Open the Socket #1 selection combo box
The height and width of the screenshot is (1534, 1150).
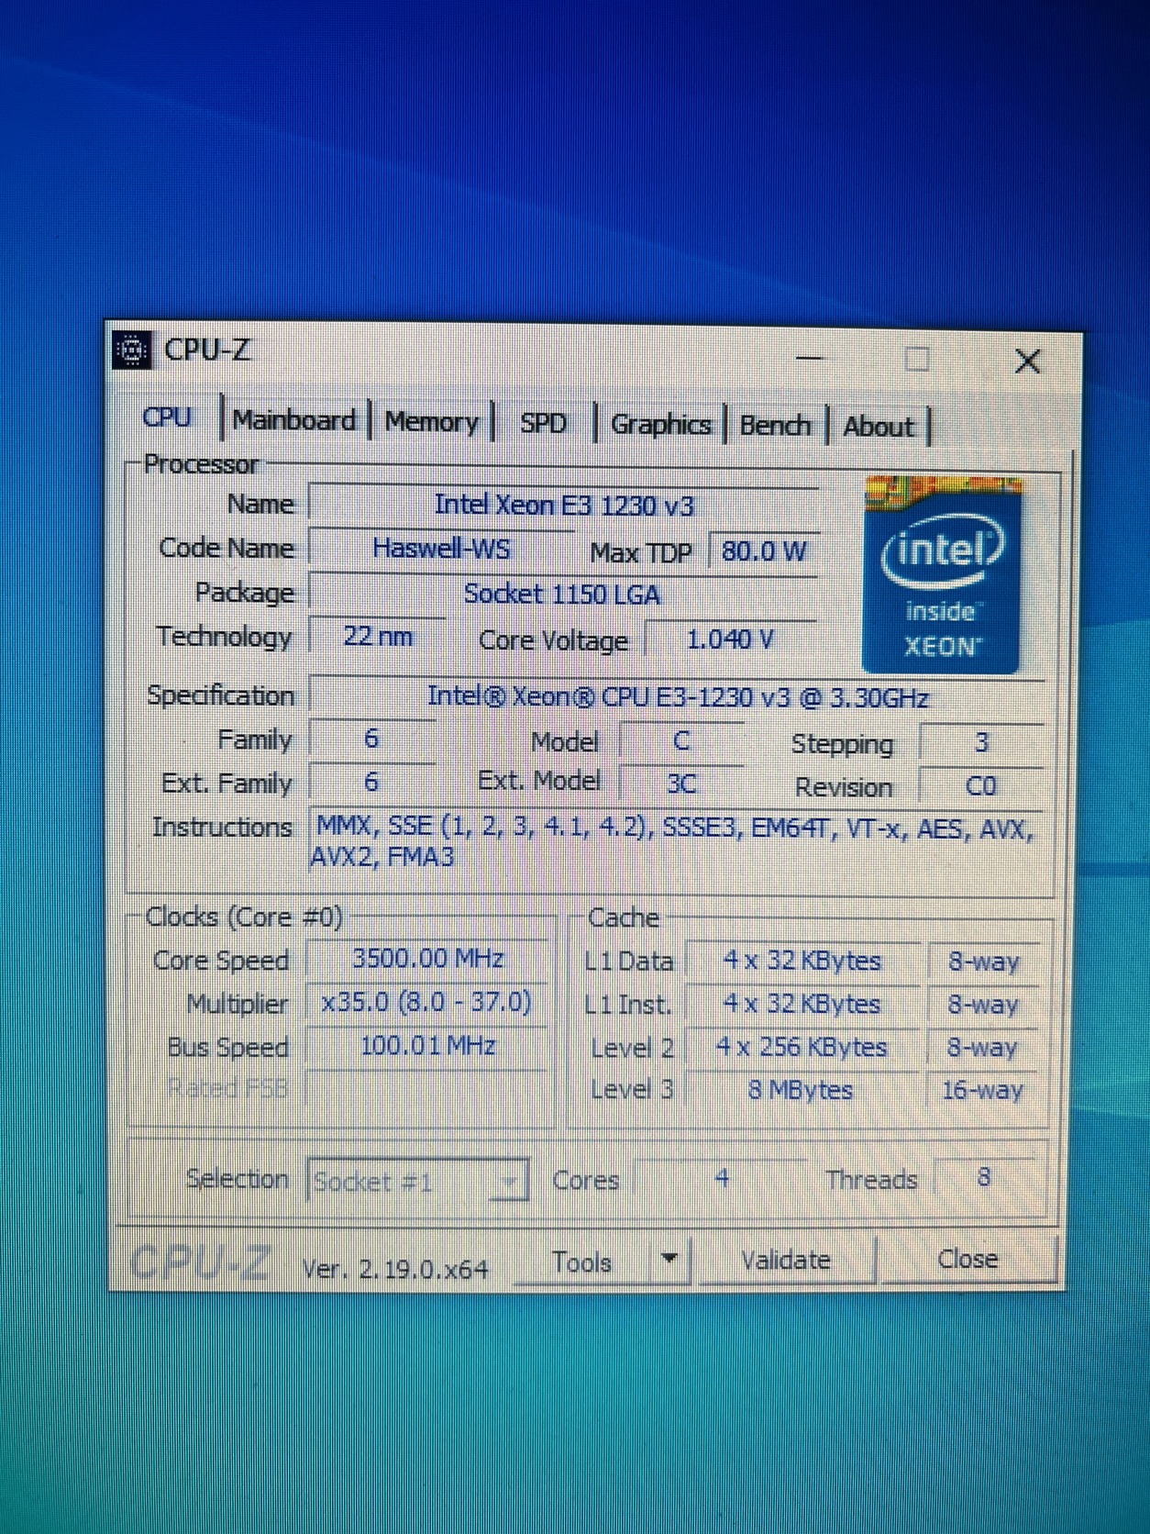[418, 1181]
